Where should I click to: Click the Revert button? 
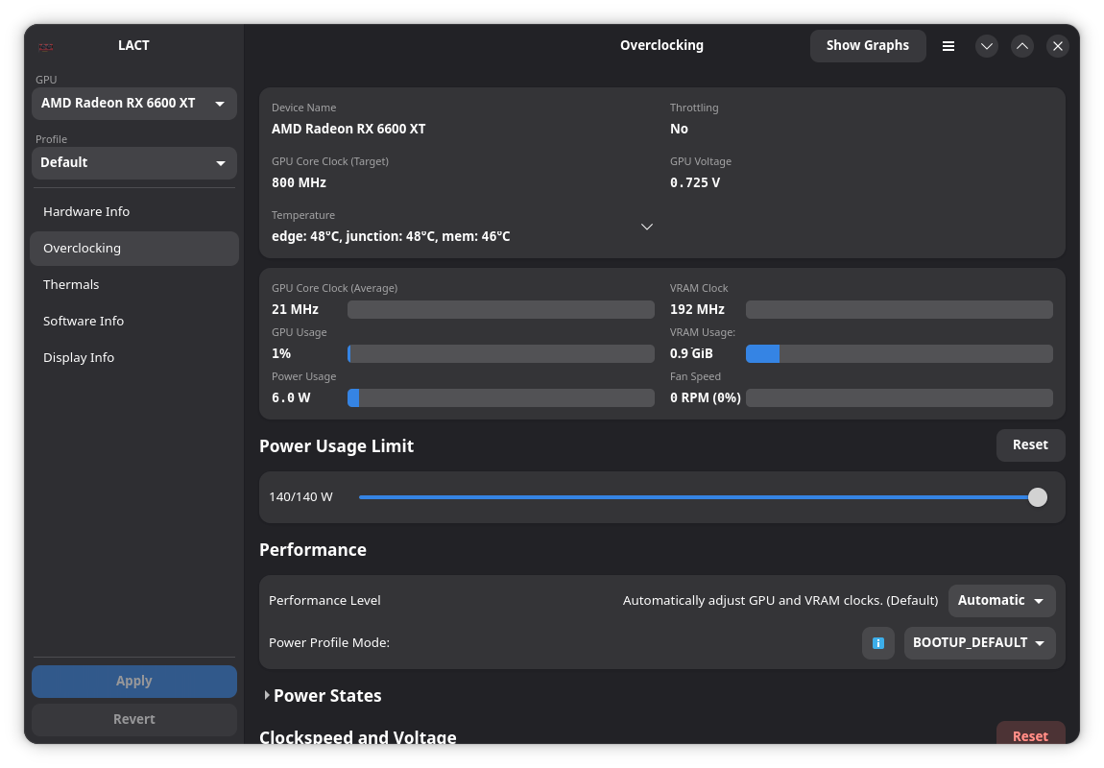point(133,719)
